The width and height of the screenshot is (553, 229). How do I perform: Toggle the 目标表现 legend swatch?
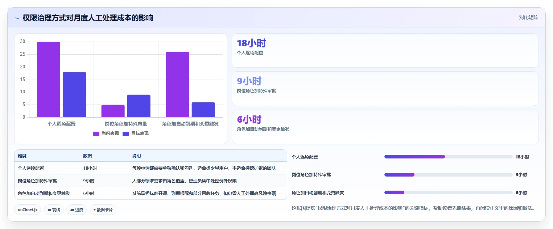pyautogui.click(x=126, y=133)
